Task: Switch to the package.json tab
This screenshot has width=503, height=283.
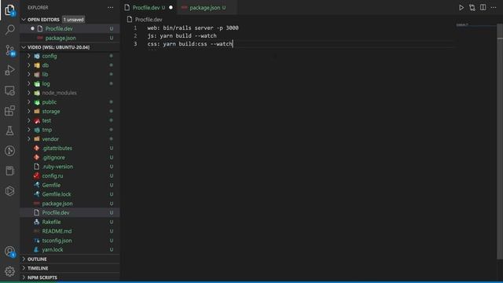Action: 204,7
